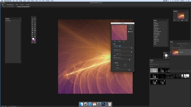Image resolution: width=191 pixels, height=107 pixels.
Task: Open the Properties panel menu
Action: pyautogui.click(x=20, y=19)
